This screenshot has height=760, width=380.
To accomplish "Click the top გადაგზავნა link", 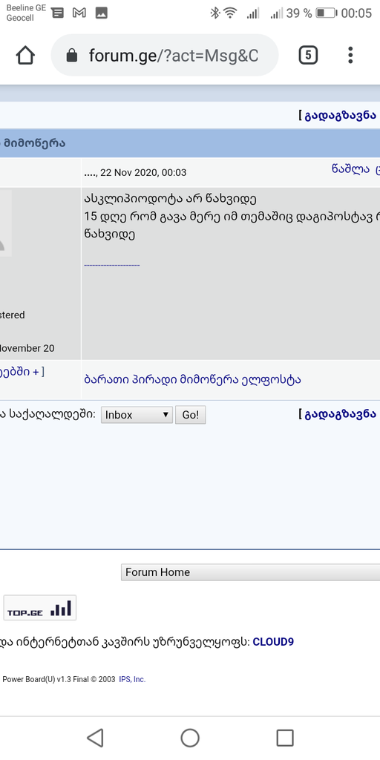I will (340, 115).
